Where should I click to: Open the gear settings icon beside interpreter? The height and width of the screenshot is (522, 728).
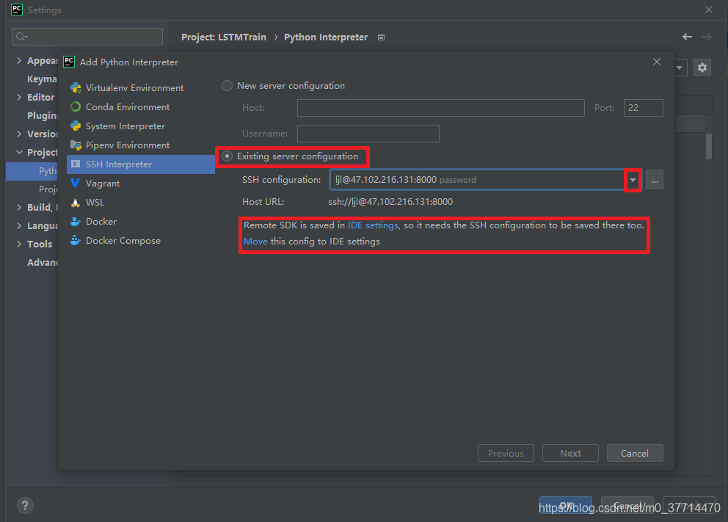click(x=702, y=68)
